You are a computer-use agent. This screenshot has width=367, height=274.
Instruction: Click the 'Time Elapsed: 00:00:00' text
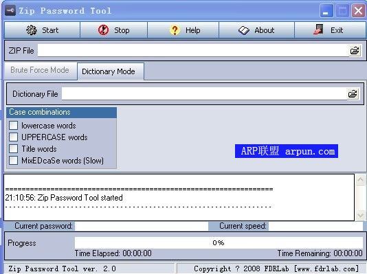113,253
